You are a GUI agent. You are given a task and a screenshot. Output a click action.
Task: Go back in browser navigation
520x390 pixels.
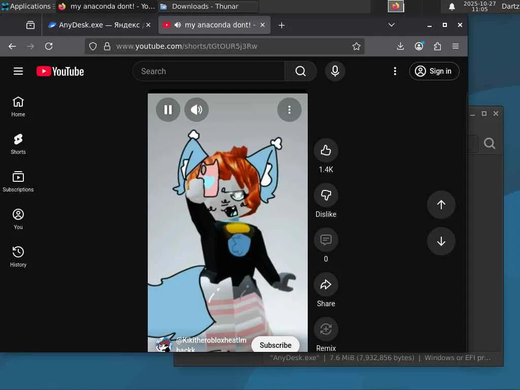click(12, 46)
